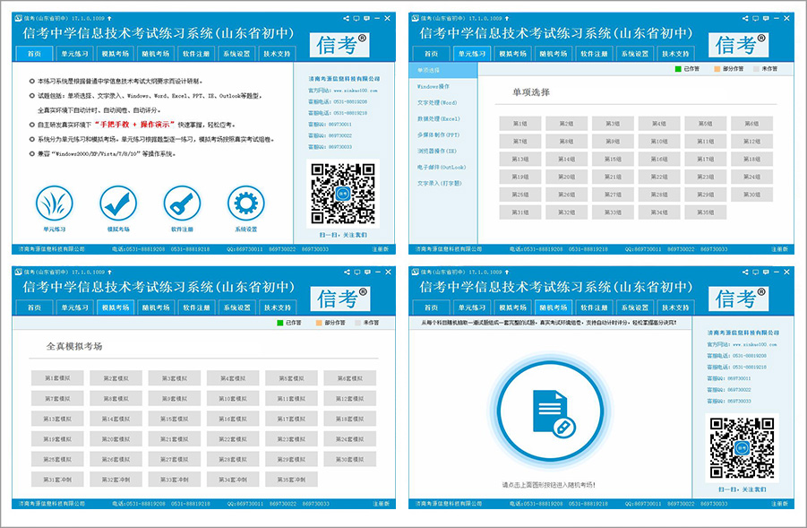Open 多媒体制作(PPT) in the left sidebar
This screenshot has width=807, height=528.
pos(438,134)
